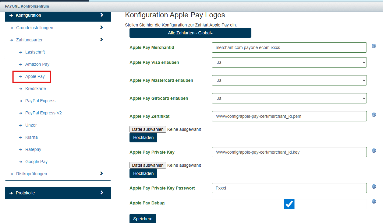Click Hochladen under Apple Pay Zertifikat
This screenshot has width=383, height=223.
click(143, 138)
